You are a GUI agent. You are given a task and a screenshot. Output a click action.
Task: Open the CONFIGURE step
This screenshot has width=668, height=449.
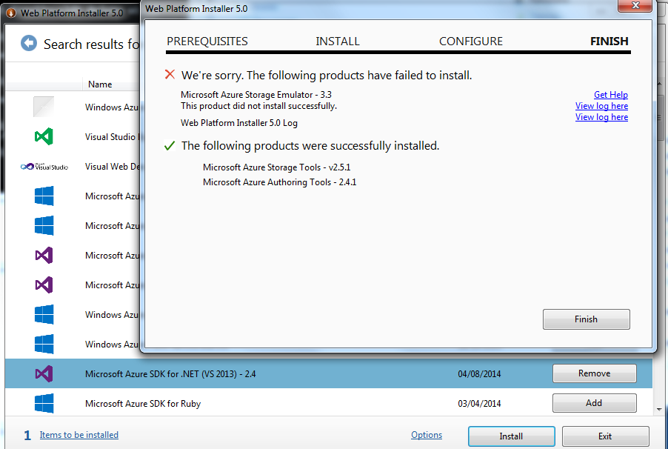click(470, 41)
